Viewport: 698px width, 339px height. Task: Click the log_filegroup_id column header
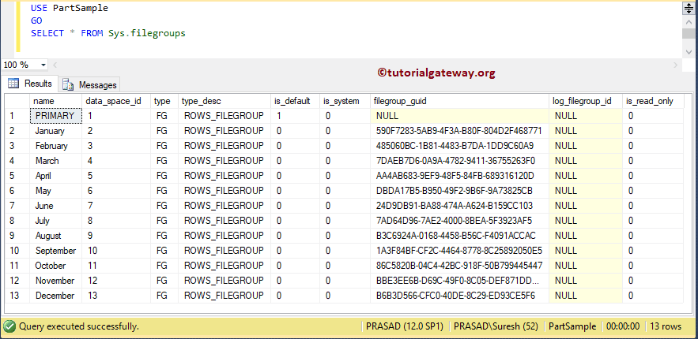(x=586, y=101)
